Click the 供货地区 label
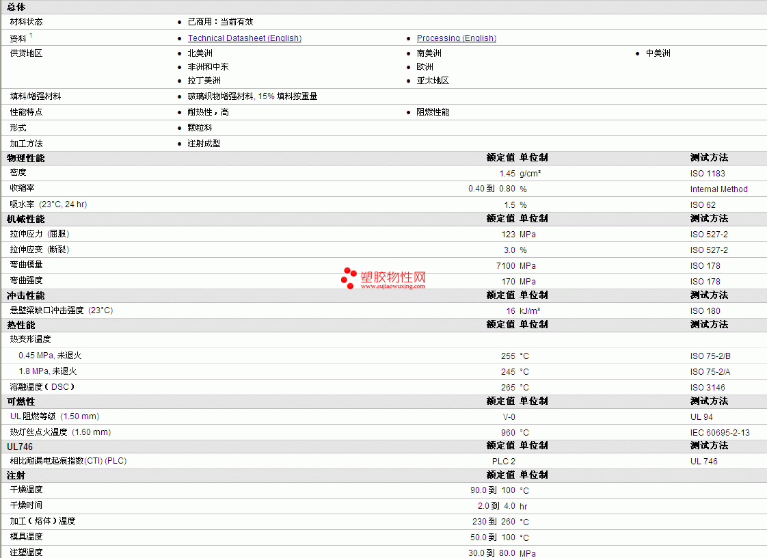Viewport: 767px width, 558px height. click(x=27, y=53)
